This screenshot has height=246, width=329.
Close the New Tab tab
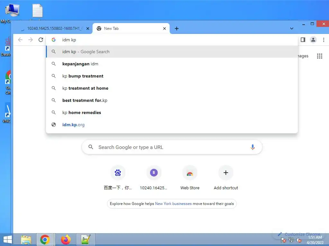(x=164, y=29)
